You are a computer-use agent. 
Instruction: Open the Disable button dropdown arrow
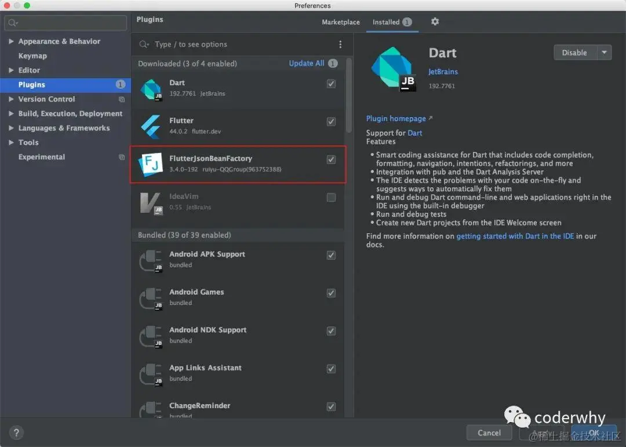(x=604, y=52)
